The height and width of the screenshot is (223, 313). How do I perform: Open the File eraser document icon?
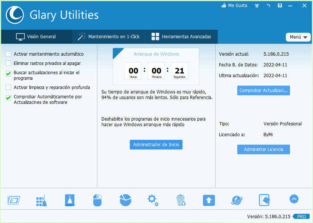click(264, 200)
